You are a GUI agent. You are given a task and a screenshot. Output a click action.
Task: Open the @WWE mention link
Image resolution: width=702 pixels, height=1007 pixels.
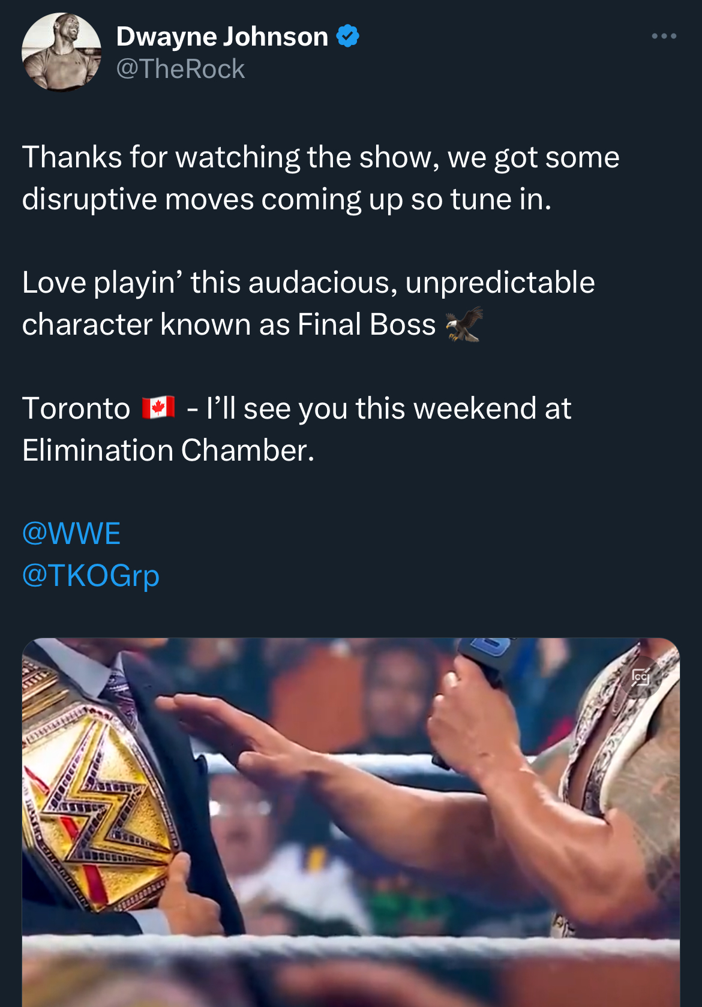click(x=71, y=533)
